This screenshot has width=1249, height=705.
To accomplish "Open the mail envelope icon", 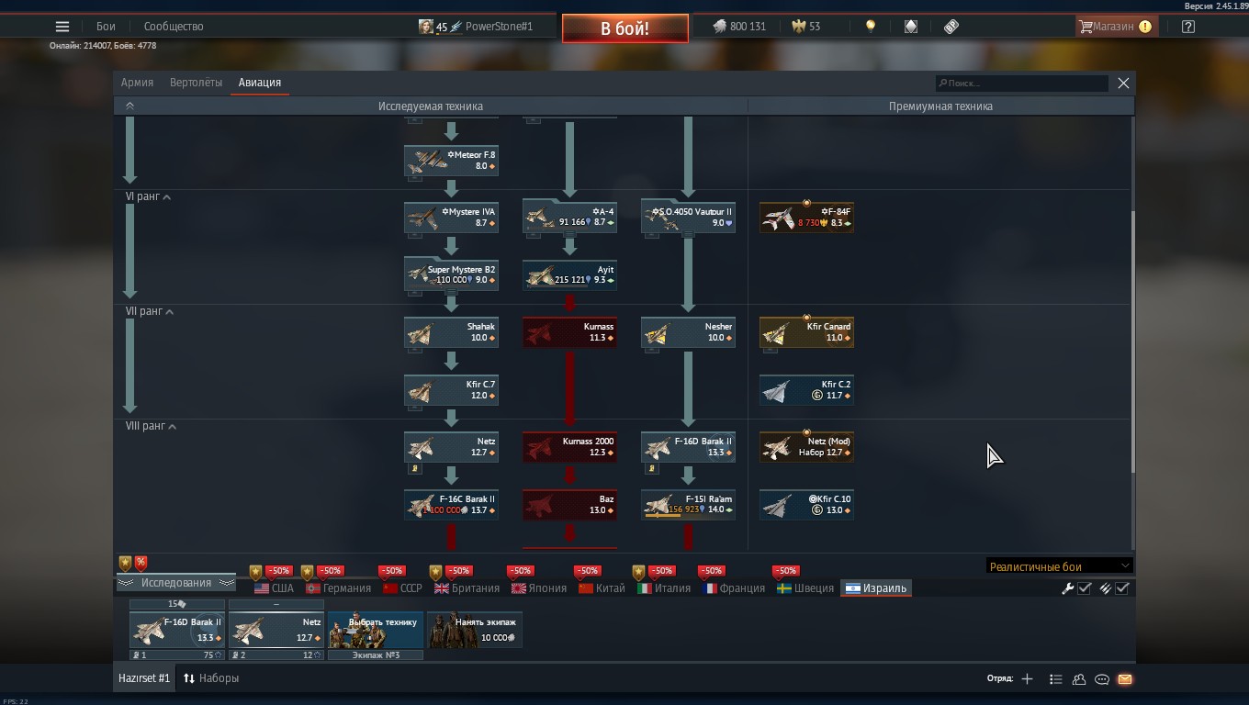I will [x=1125, y=679].
